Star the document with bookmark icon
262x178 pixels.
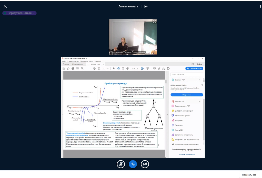point(68,69)
